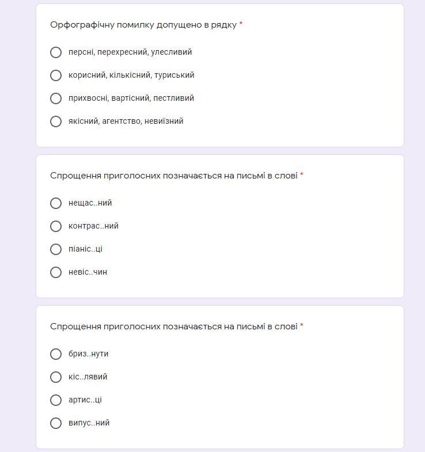Choose the 'артис..ці' radio button
The image size is (425, 452).
pyautogui.click(x=56, y=400)
